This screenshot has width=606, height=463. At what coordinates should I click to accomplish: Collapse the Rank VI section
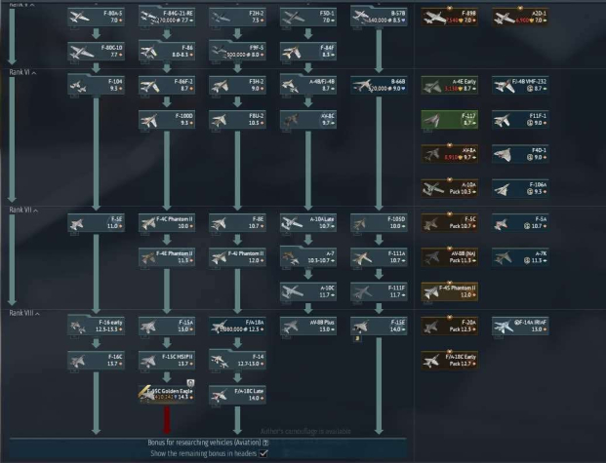tap(34, 71)
